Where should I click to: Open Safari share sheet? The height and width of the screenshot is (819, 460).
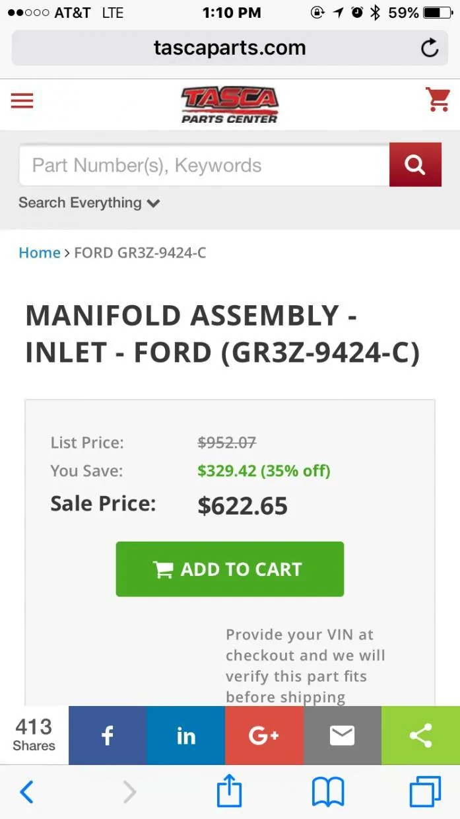[x=230, y=791]
